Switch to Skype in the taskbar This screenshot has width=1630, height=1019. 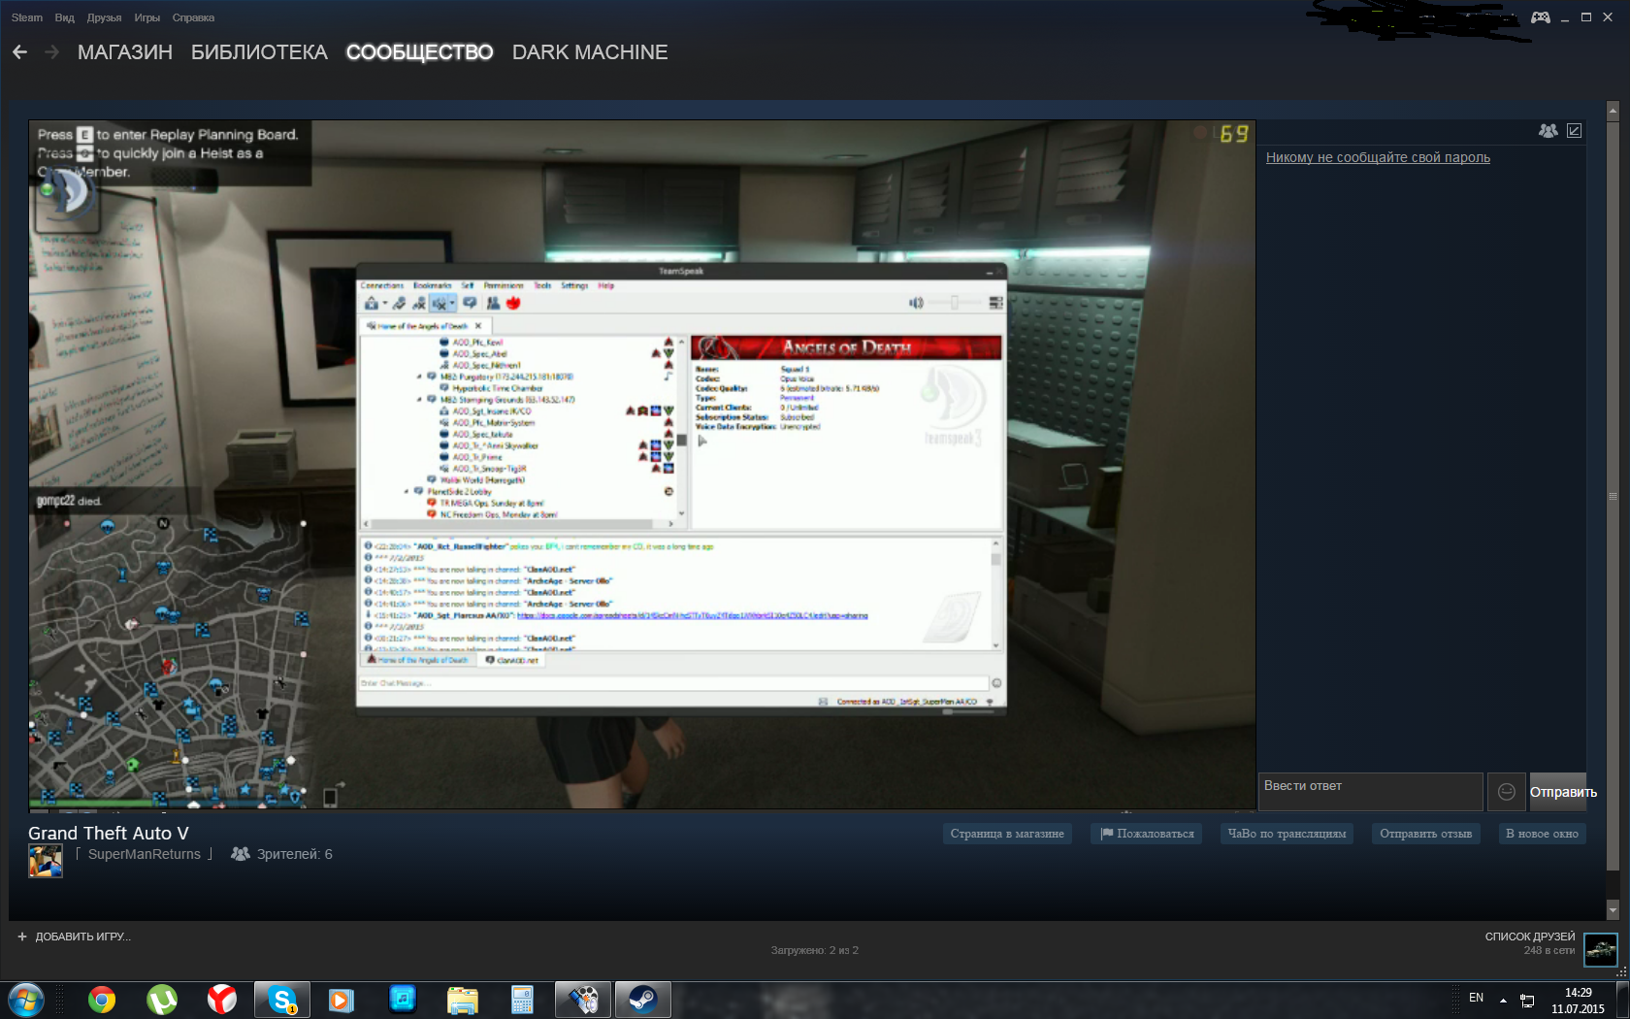(x=282, y=1000)
